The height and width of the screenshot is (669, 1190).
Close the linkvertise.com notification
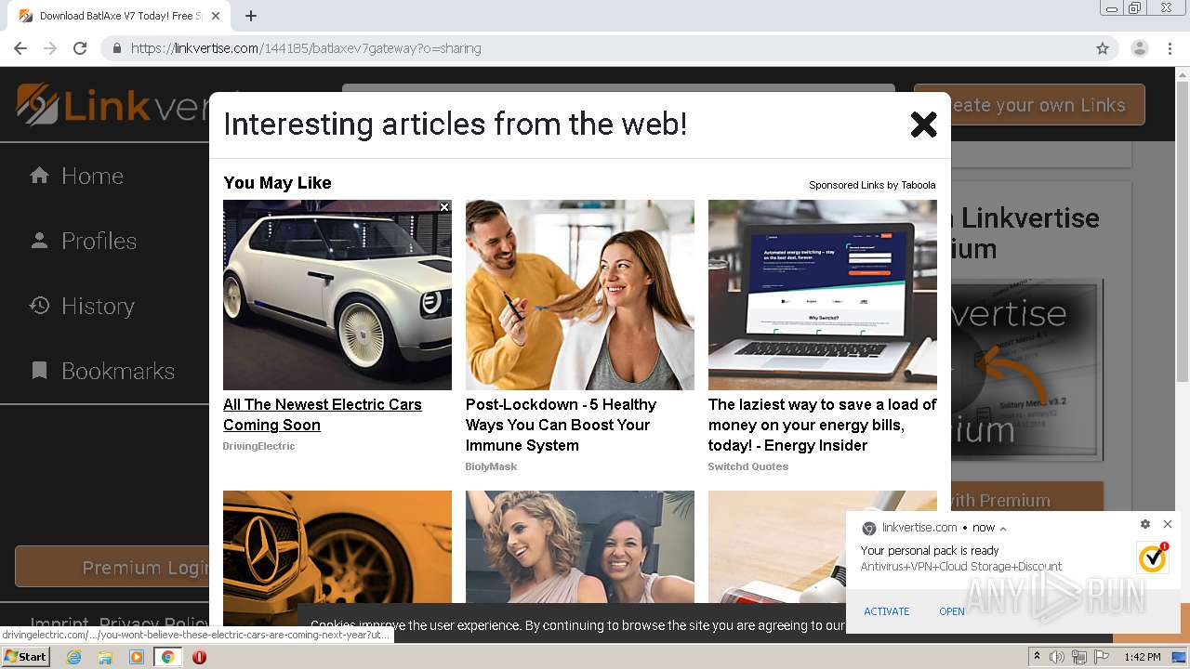tap(1168, 524)
